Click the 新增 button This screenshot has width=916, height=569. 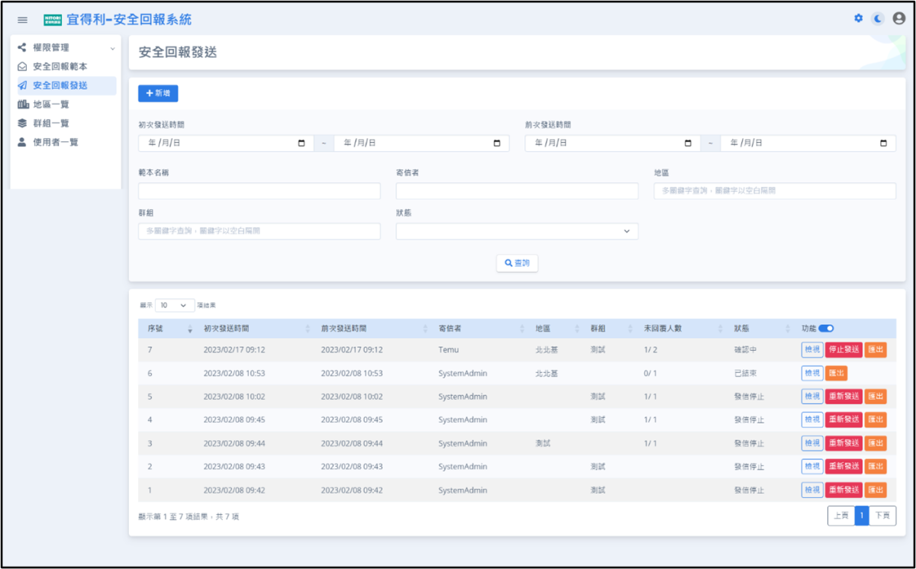point(158,93)
